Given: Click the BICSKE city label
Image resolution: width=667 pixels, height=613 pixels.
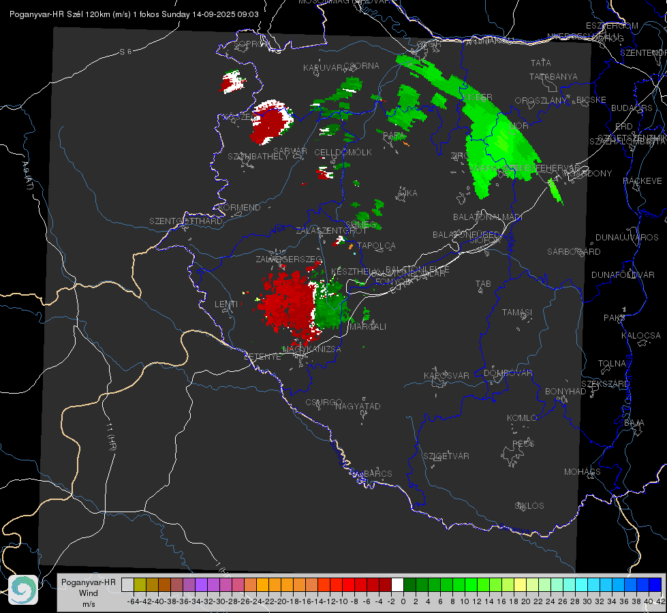Looking at the screenshot, I should click(591, 100).
